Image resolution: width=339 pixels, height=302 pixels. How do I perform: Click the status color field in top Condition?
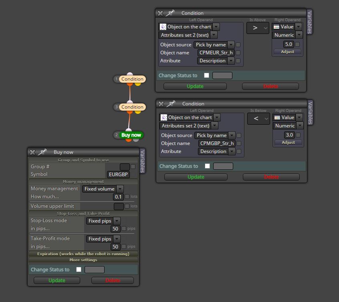tap(222, 75)
